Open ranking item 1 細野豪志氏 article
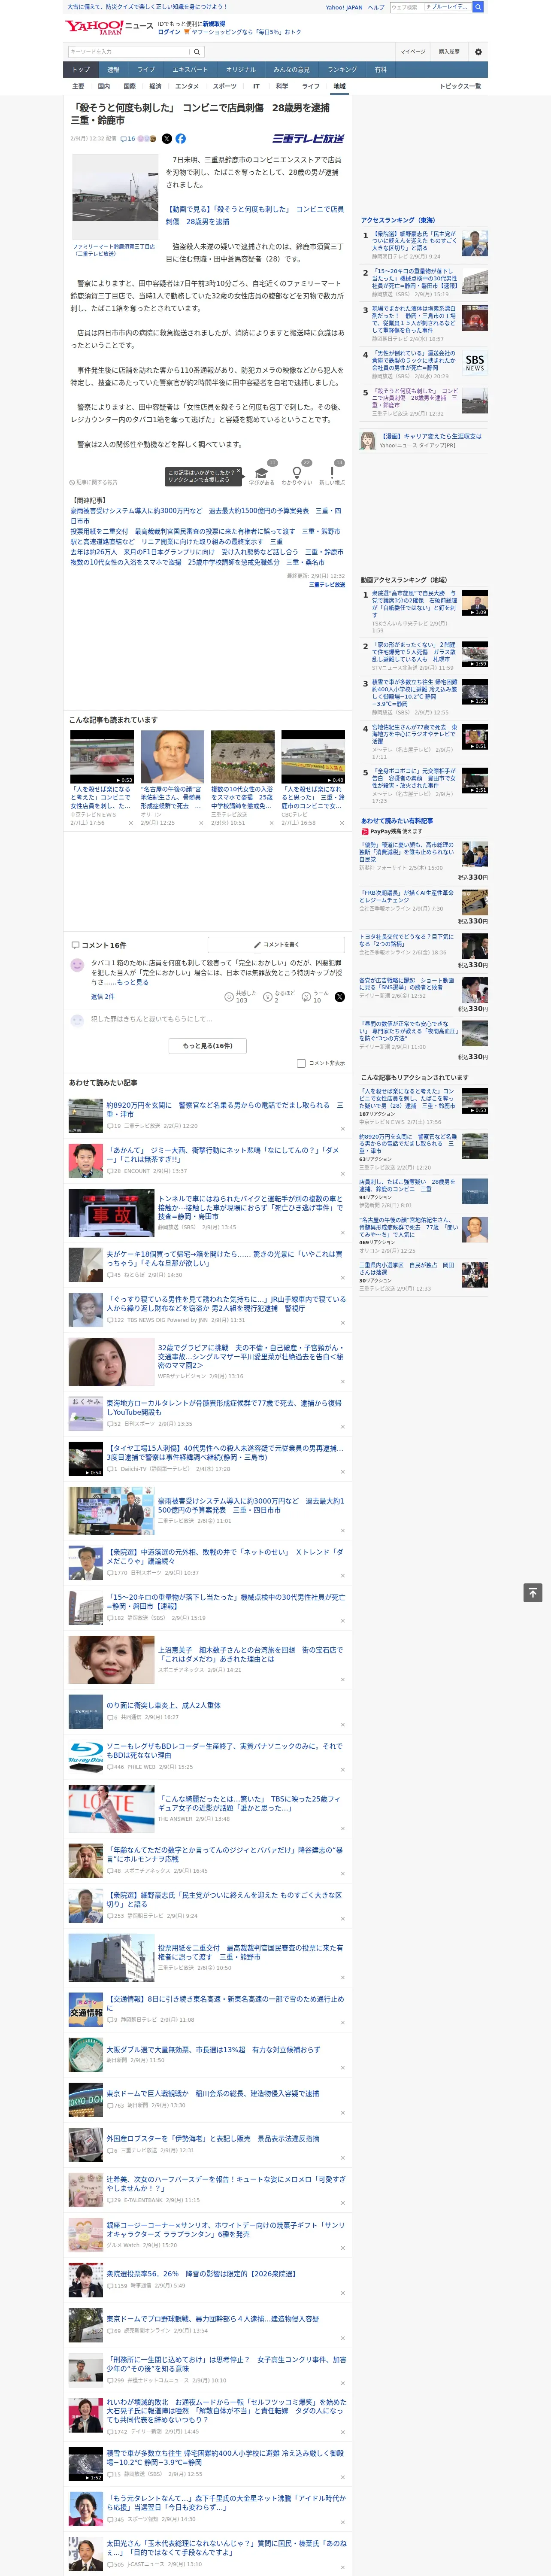Image resolution: width=551 pixels, height=2576 pixels. [x=414, y=240]
